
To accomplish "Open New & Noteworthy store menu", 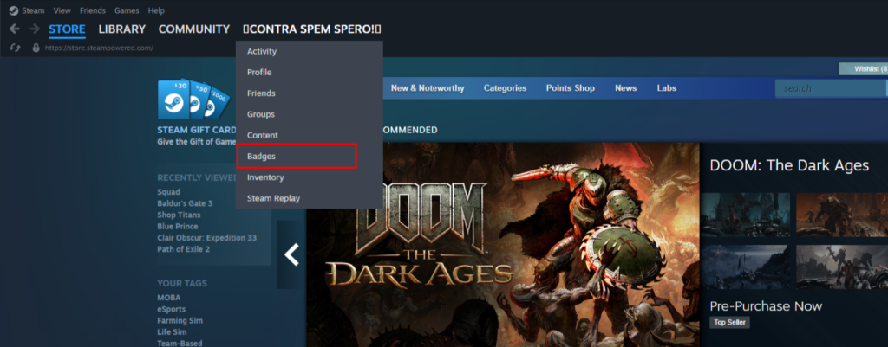I will 428,88.
